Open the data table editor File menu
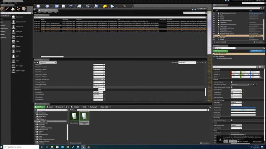The image size is (266, 149). 35,13
